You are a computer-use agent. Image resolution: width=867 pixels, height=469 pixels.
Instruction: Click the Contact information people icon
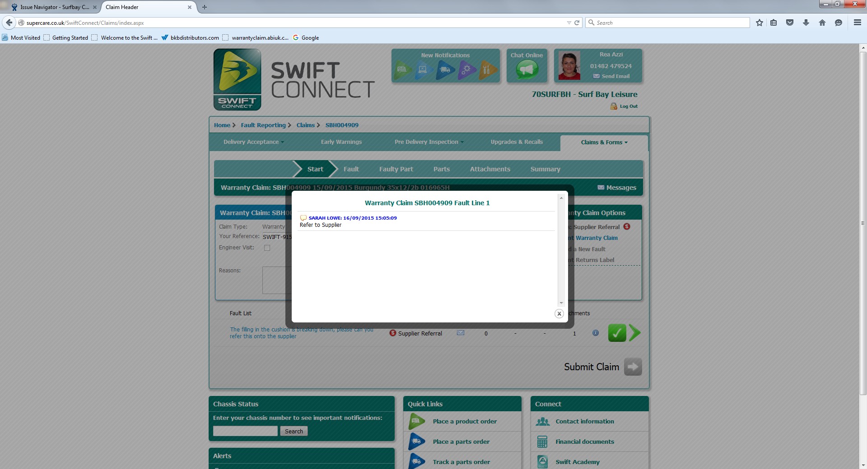pos(542,422)
